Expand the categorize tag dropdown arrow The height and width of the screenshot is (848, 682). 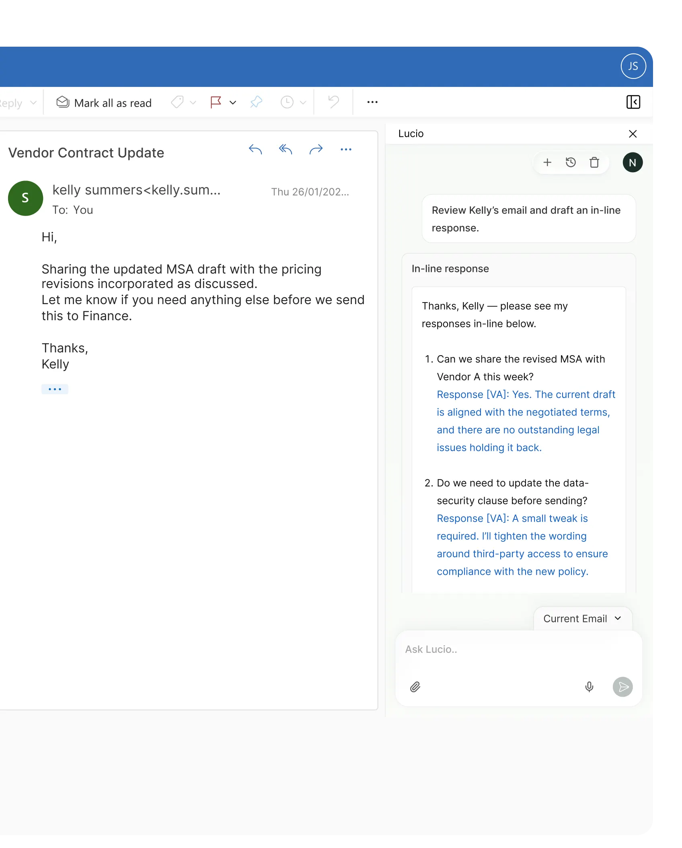(x=193, y=103)
